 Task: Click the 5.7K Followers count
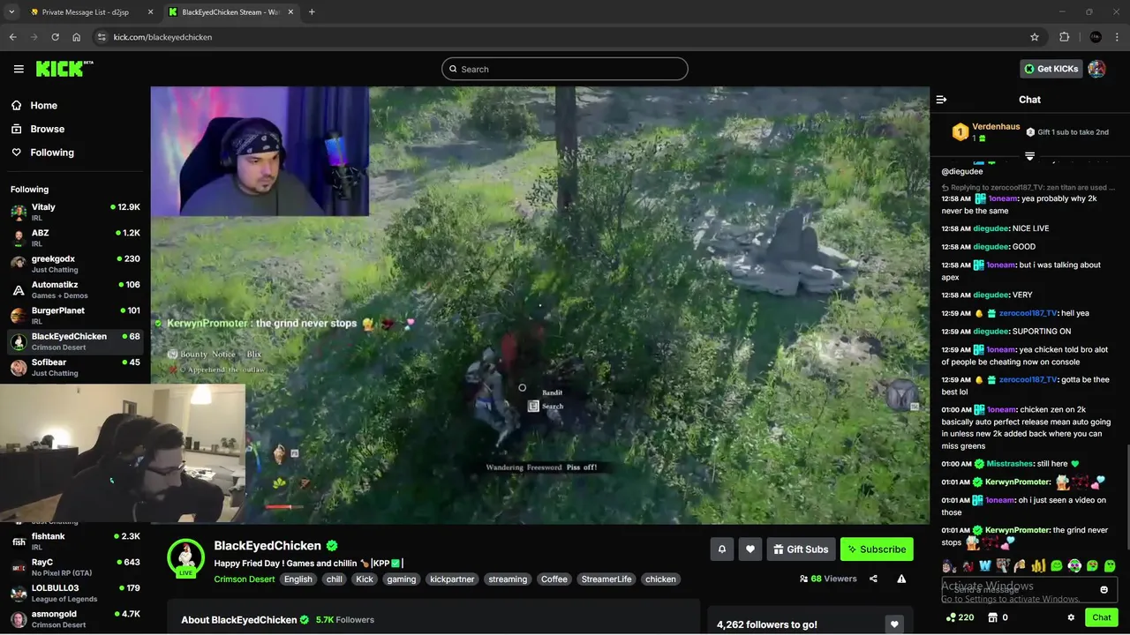point(345,620)
